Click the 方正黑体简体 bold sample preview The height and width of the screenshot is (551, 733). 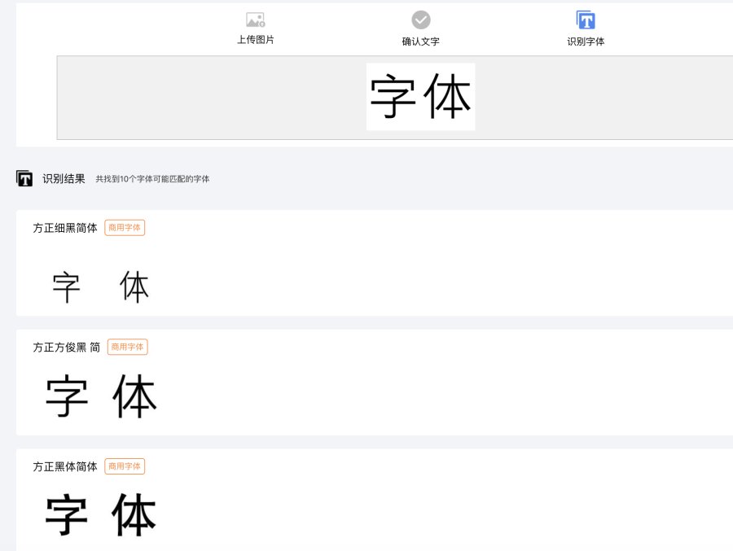(x=101, y=515)
